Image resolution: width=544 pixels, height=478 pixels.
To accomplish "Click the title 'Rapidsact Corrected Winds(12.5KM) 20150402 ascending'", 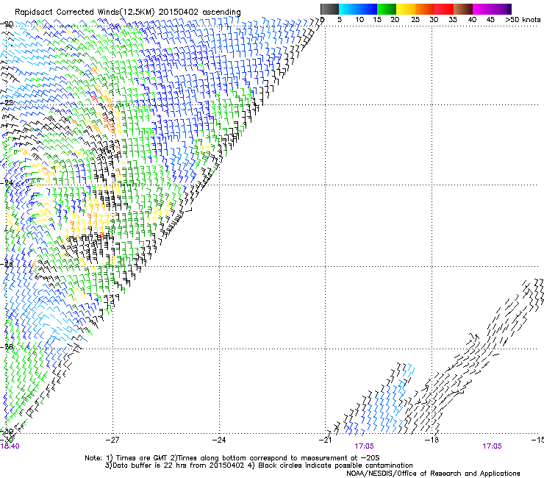I will click(x=128, y=12).
